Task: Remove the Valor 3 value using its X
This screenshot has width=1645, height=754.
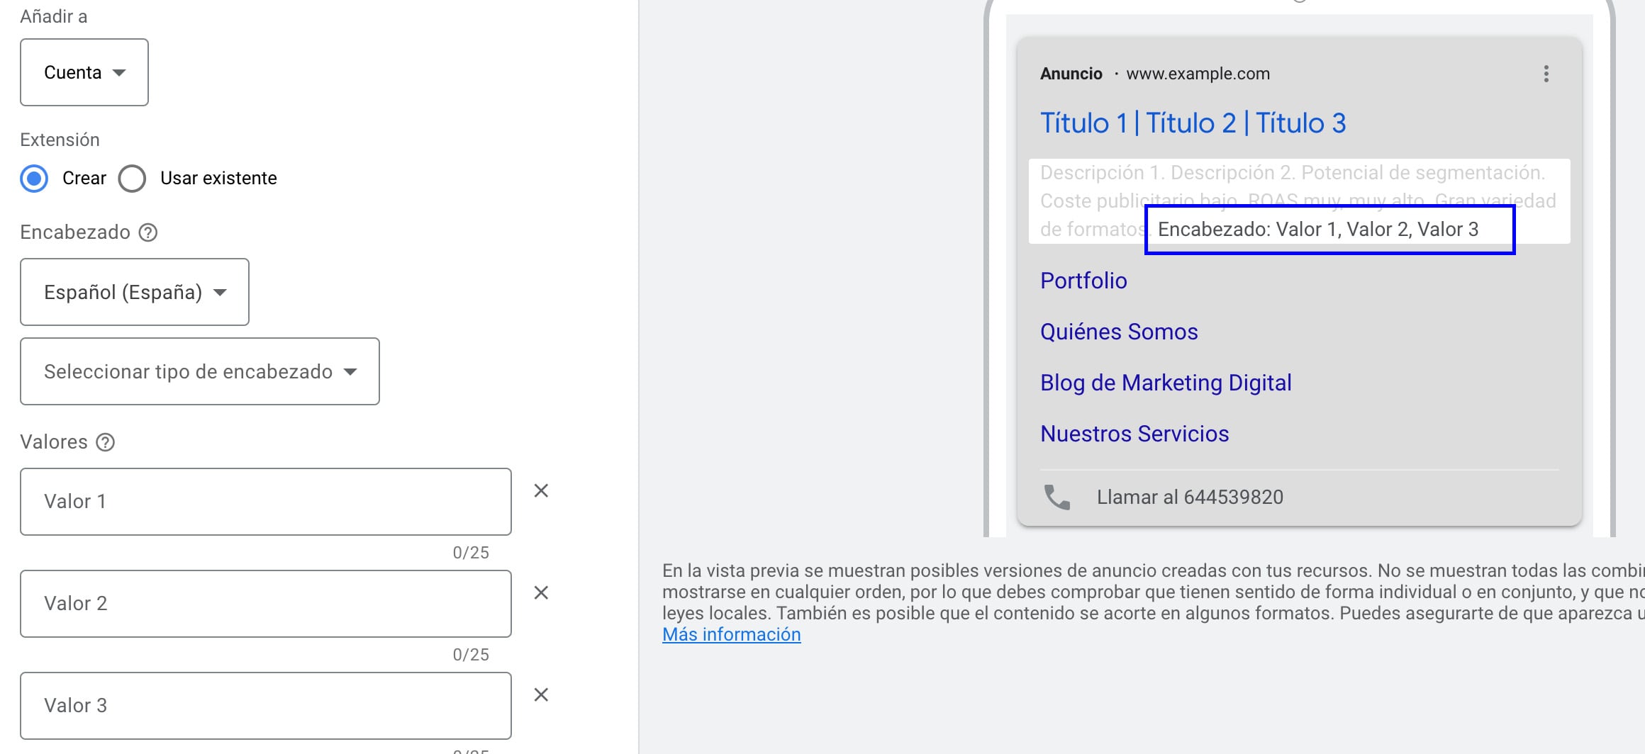Action: pyautogui.click(x=541, y=695)
